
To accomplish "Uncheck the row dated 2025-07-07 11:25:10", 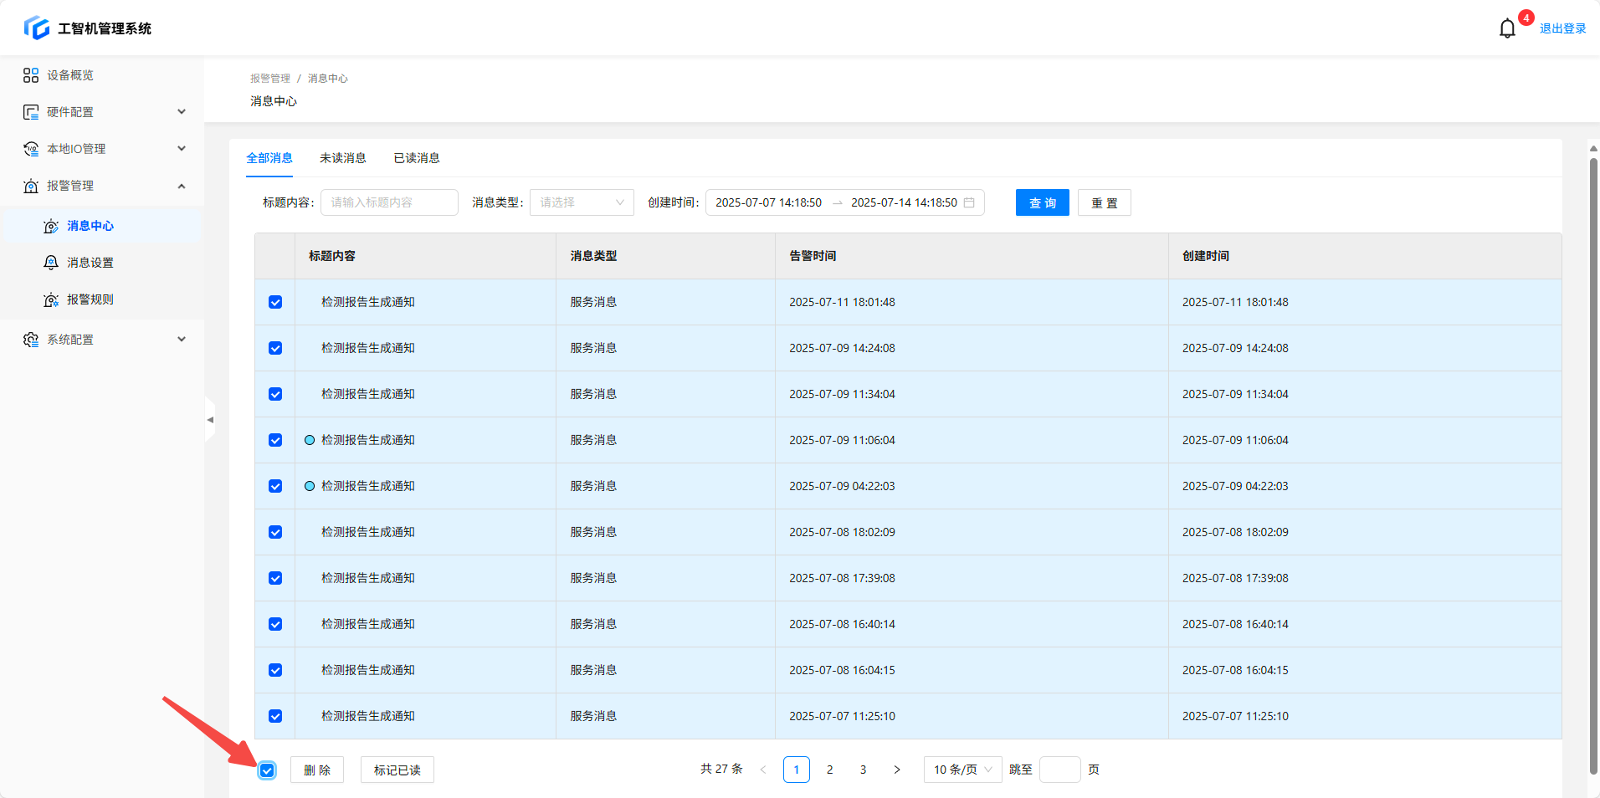I will coord(275,716).
